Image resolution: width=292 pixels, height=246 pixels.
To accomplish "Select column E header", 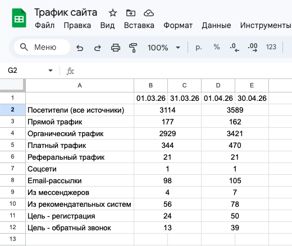I will 252,85.
